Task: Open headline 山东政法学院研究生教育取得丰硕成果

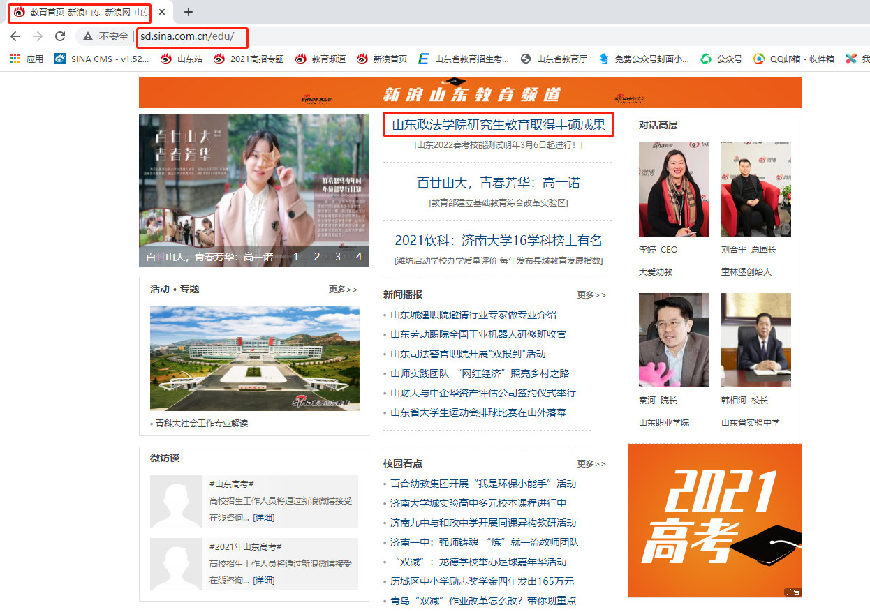Action: (498, 126)
